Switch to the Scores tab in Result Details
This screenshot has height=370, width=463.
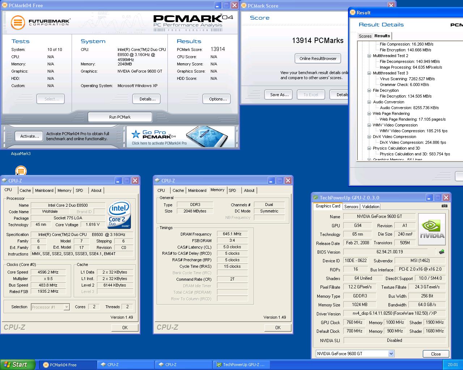[365, 36]
